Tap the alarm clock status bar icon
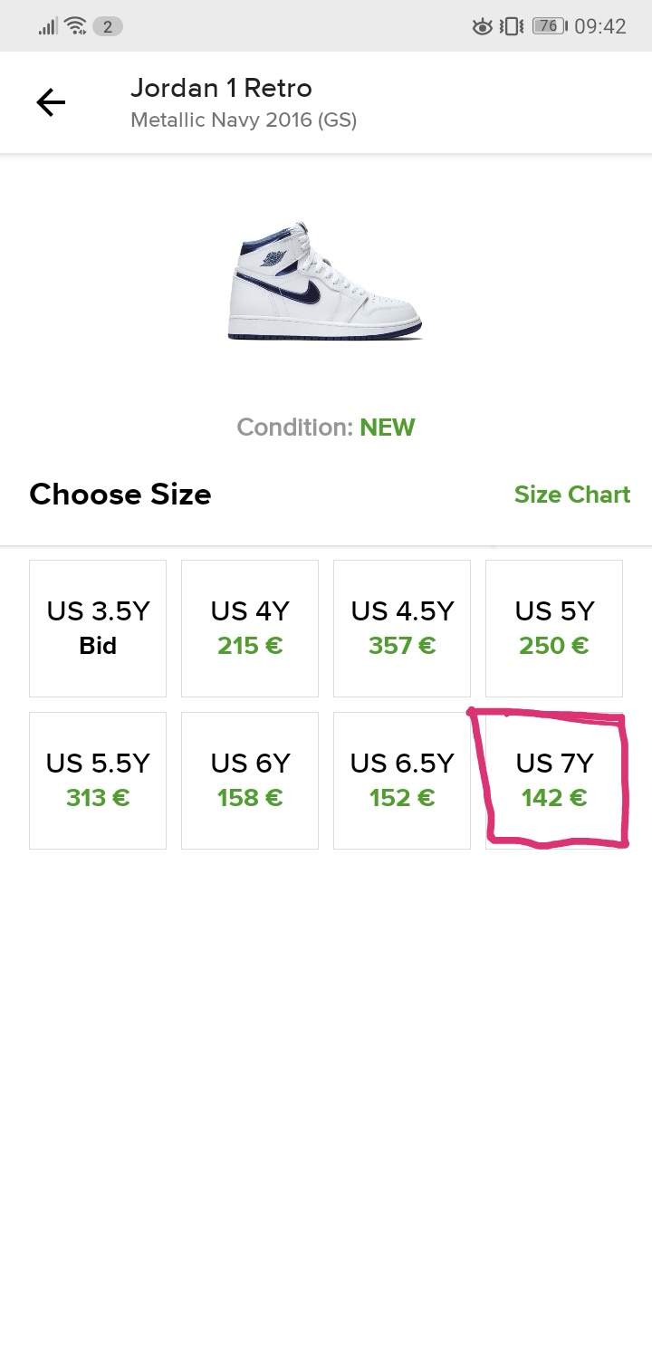652x1355 pixels. (481, 25)
